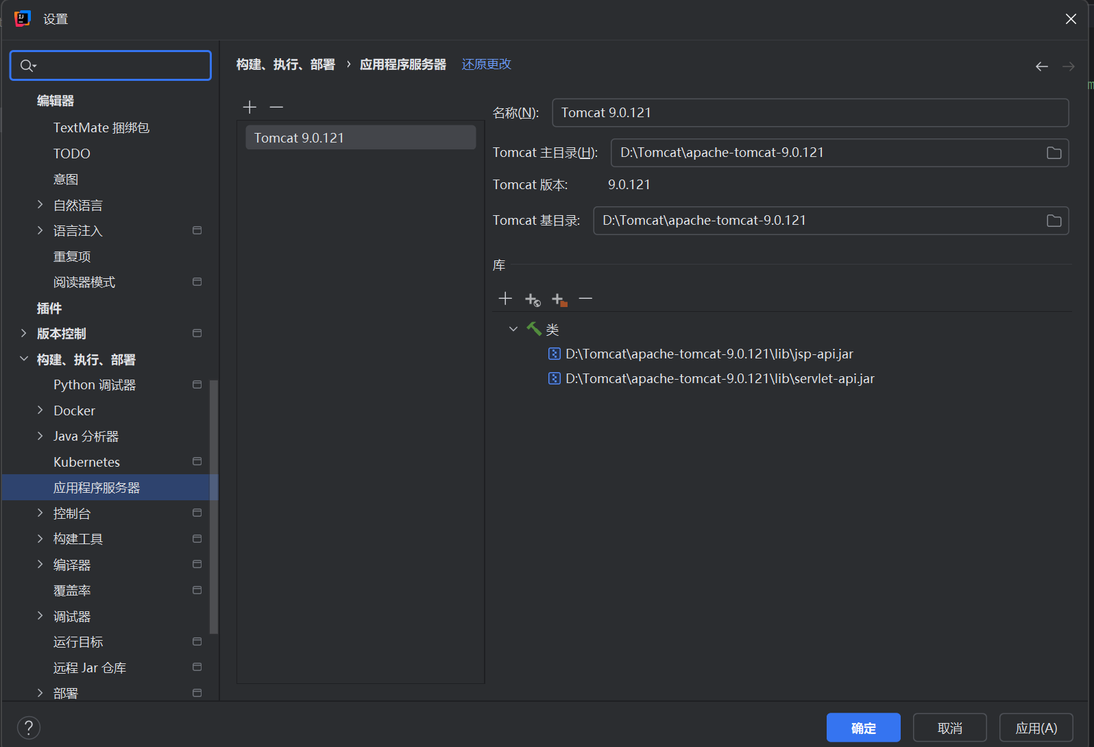Click the search magnifier icon
The height and width of the screenshot is (747, 1094).
coord(27,66)
